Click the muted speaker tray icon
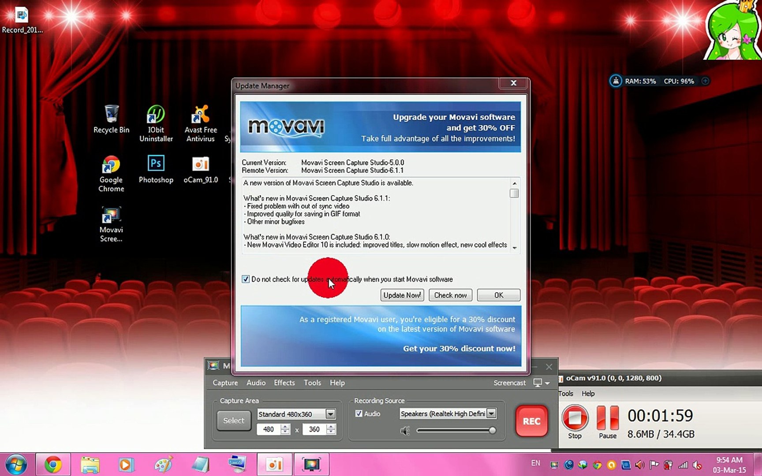Viewport: 762px width, 476px height. 697,465
